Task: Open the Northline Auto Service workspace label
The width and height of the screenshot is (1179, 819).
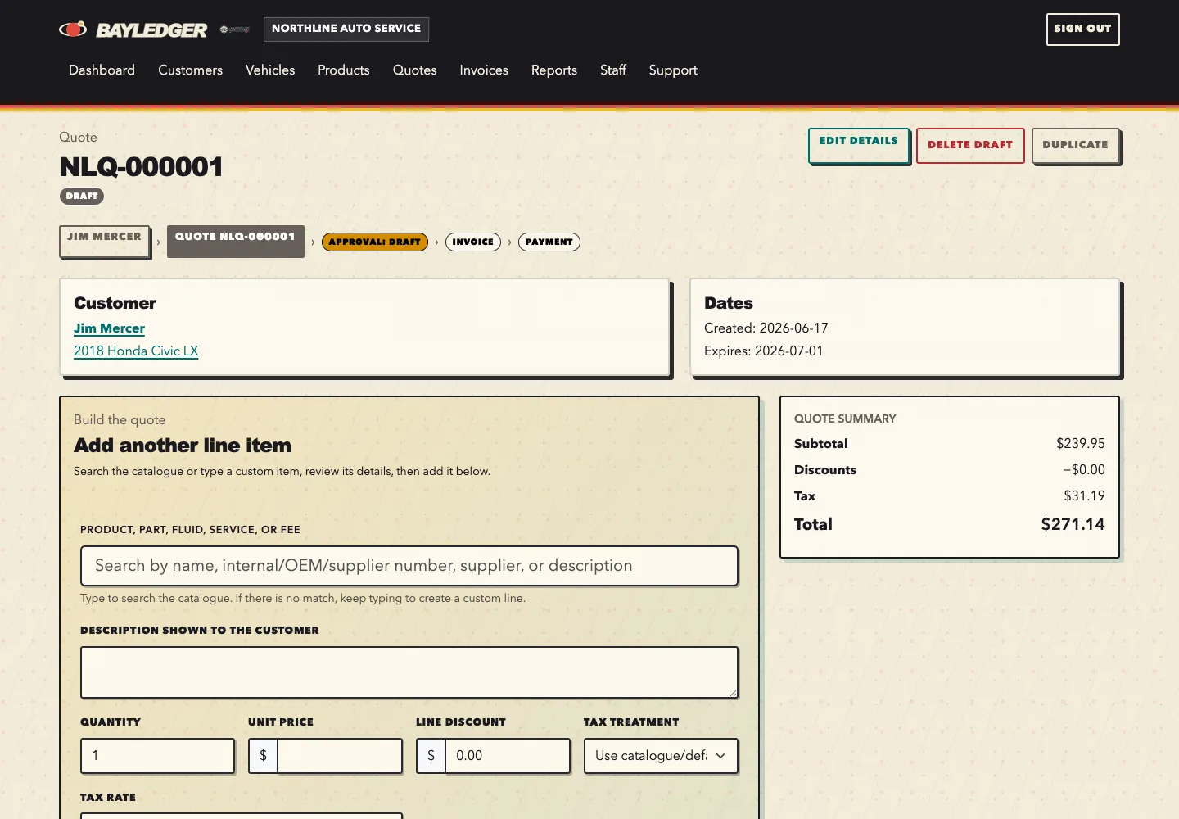Action: coord(346,29)
